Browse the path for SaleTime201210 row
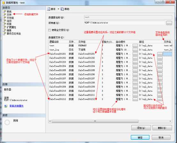 [160, 91]
